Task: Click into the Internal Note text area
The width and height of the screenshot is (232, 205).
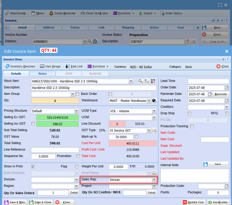Action: click(x=194, y=175)
